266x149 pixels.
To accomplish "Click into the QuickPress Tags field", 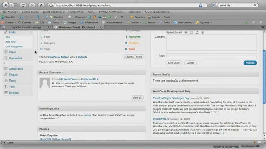I will click(212, 55).
